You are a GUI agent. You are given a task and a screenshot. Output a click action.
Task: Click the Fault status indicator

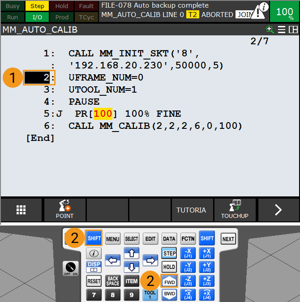click(x=86, y=6)
